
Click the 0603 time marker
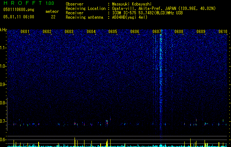pyautogui.click(x=69, y=32)
